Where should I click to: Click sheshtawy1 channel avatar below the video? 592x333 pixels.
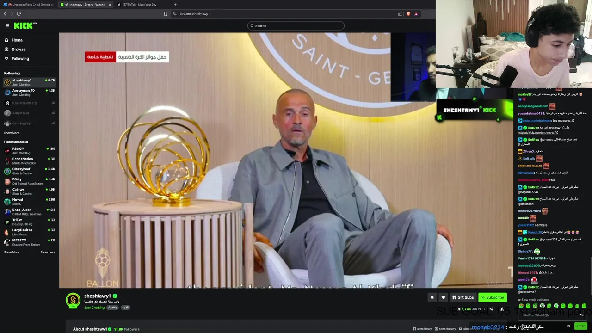(73, 301)
